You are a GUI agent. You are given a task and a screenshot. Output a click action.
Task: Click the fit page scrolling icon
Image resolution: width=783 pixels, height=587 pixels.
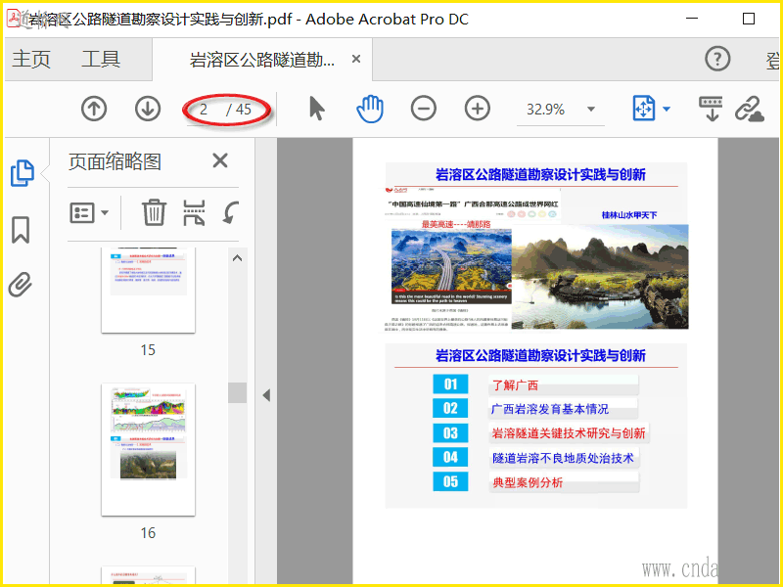pyautogui.click(x=644, y=109)
